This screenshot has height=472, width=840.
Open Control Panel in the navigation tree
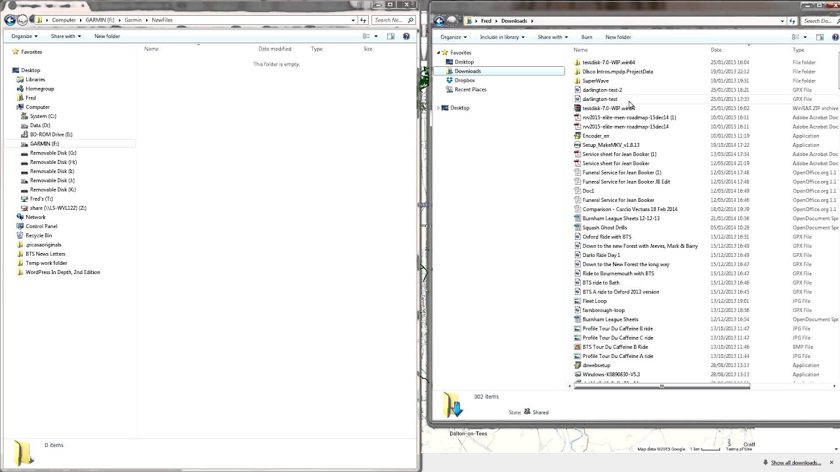41,226
